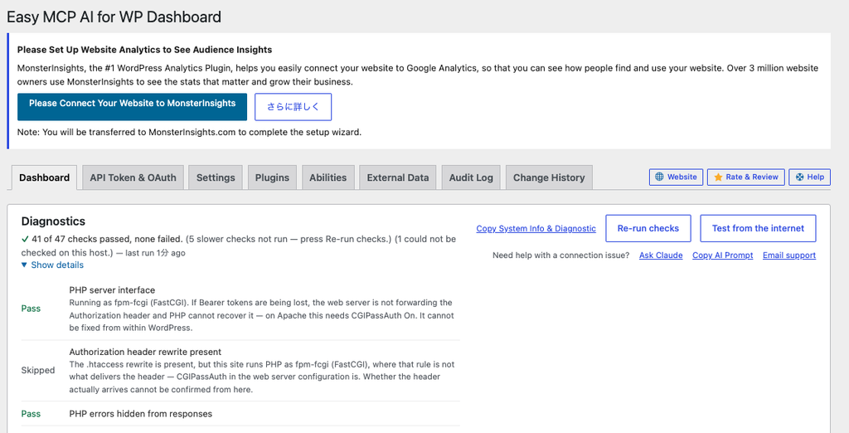This screenshot has height=433, width=849.
Task: Click the lifebuoy icon on Help button
Action: click(799, 177)
